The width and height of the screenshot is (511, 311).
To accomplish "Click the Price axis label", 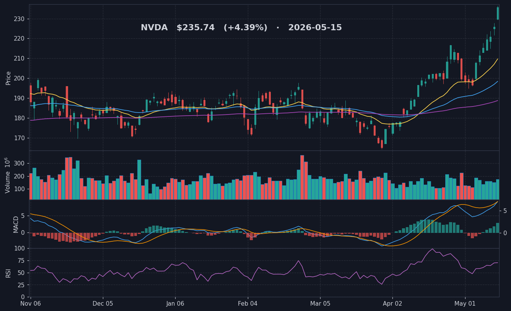I will click(8, 78).
